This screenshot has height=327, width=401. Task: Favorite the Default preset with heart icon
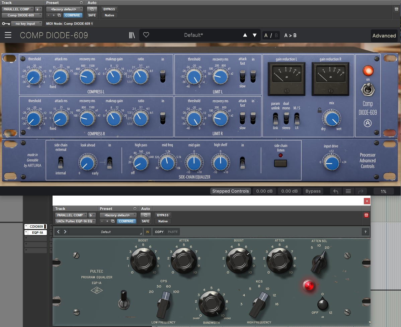tap(146, 35)
